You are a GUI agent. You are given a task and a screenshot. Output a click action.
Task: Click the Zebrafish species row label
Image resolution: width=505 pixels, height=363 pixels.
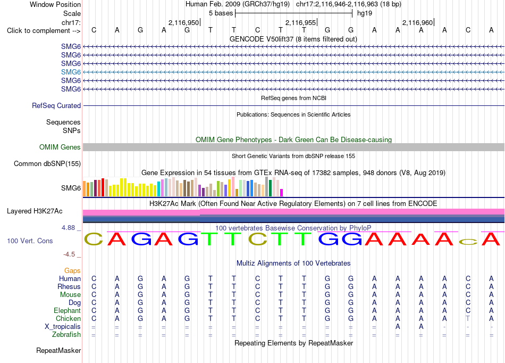[66, 335]
